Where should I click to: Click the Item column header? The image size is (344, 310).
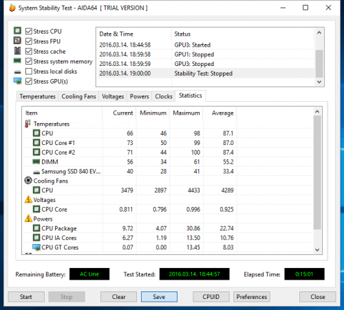point(62,113)
